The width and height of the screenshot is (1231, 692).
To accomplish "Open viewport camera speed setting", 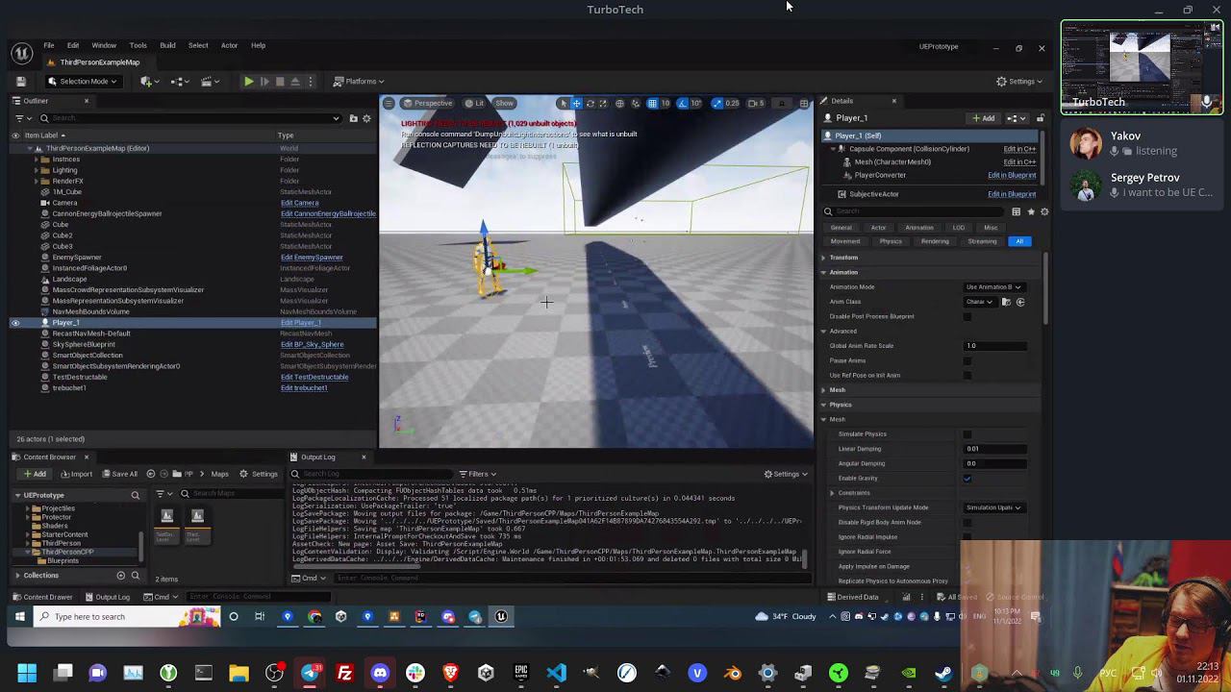I will click(x=757, y=103).
